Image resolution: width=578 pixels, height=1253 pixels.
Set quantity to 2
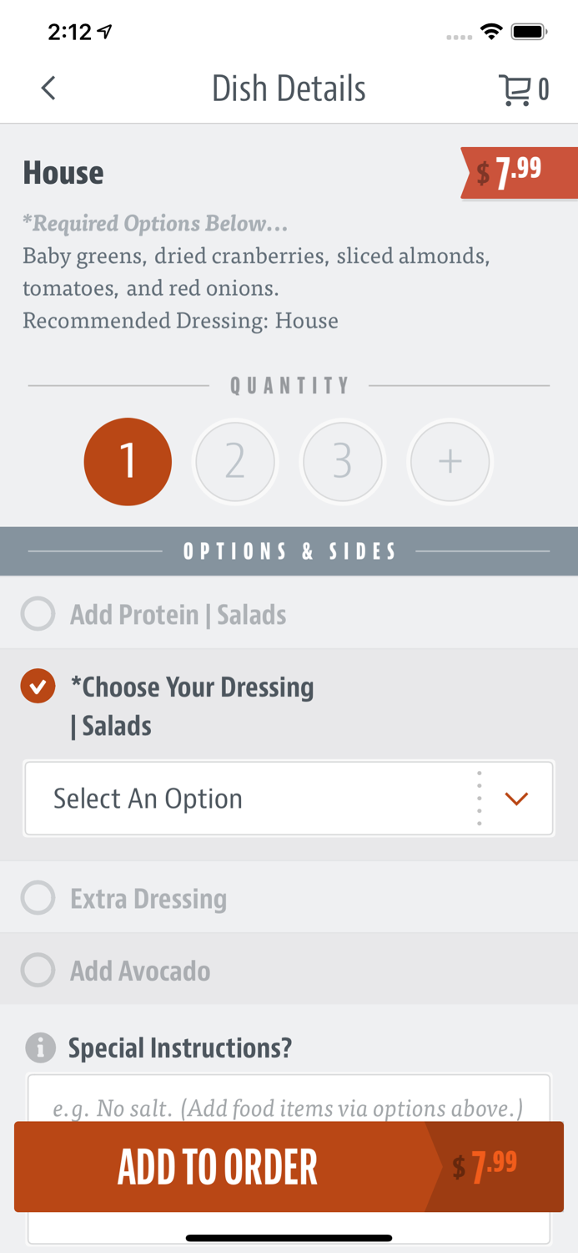(235, 462)
